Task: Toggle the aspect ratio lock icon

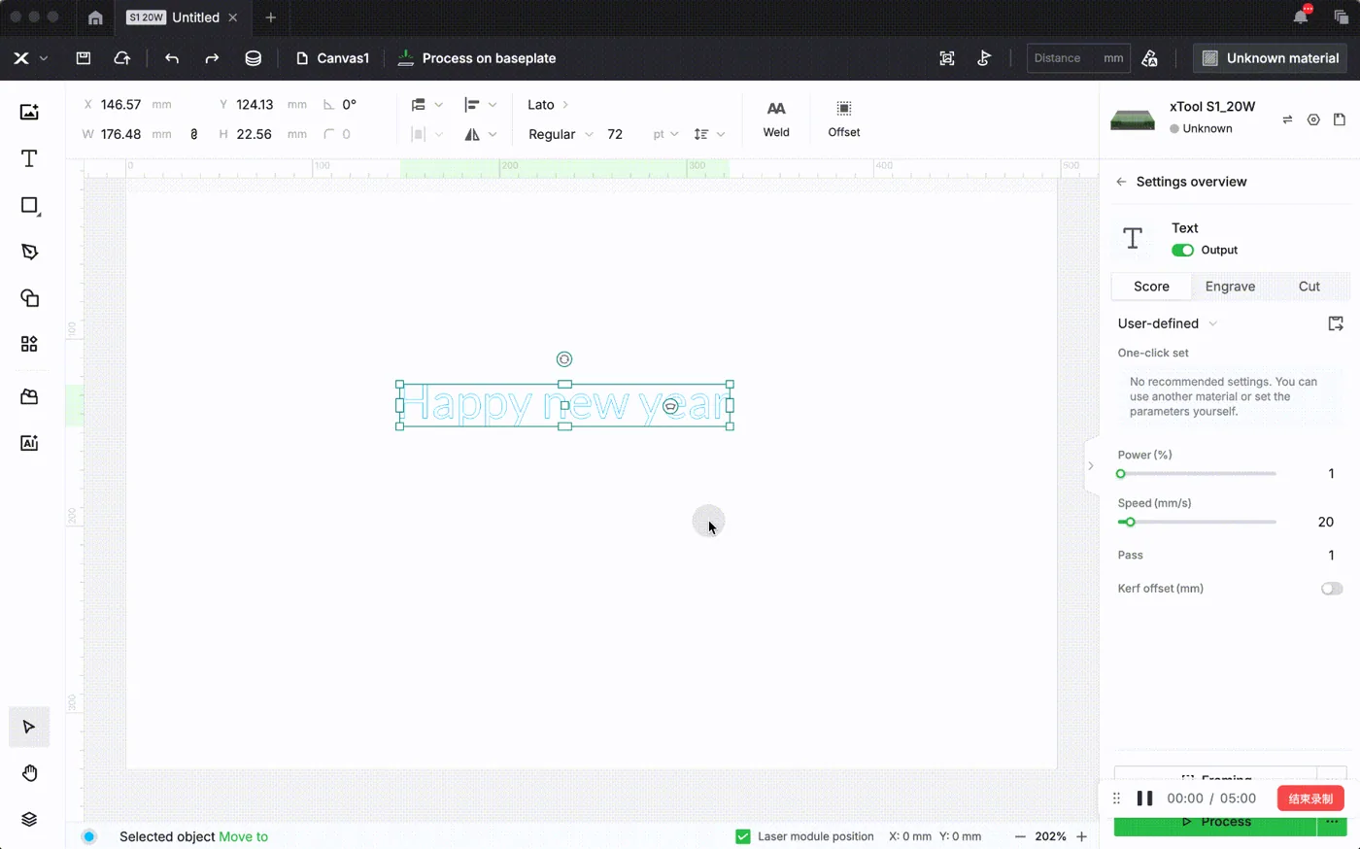Action: (x=194, y=134)
